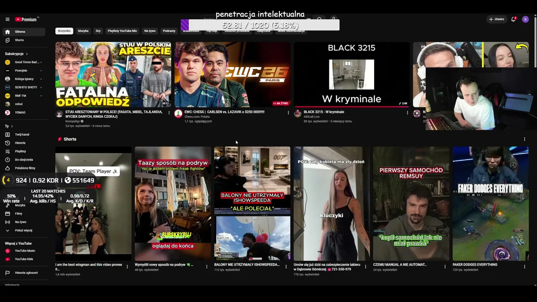Open Shorts from the sidebar
Viewport: 537px width, 302px height.
click(23, 40)
